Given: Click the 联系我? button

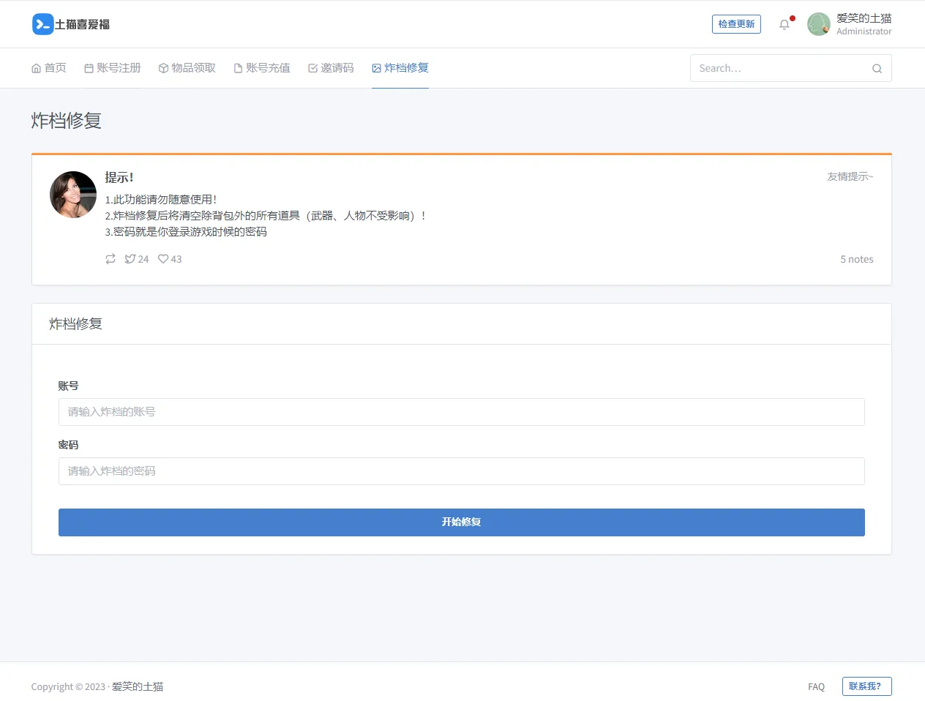Looking at the screenshot, I should (x=866, y=686).
